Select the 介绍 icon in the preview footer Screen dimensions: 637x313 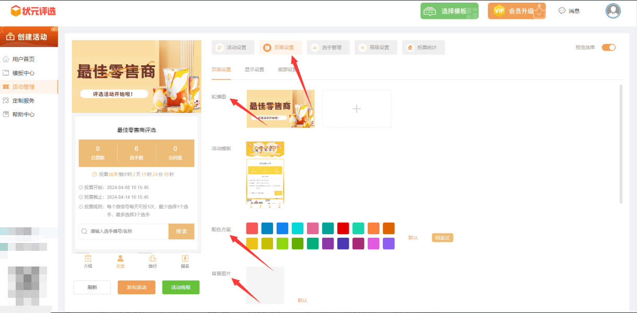click(88, 261)
